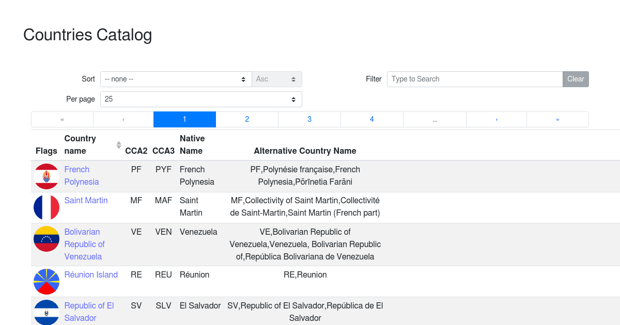Switch to page 2
This screenshot has width=620, height=325.
point(247,119)
